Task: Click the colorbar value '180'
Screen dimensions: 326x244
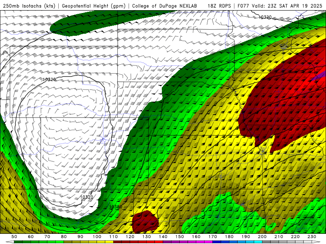Action: click(229, 237)
